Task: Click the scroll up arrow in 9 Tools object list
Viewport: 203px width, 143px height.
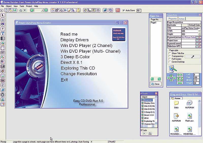Action: [x=156, y=97]
